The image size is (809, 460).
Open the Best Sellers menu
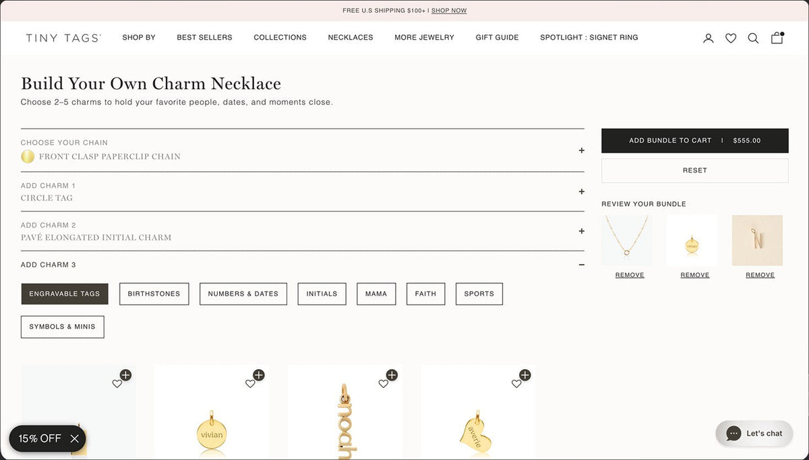coord(204,38)
